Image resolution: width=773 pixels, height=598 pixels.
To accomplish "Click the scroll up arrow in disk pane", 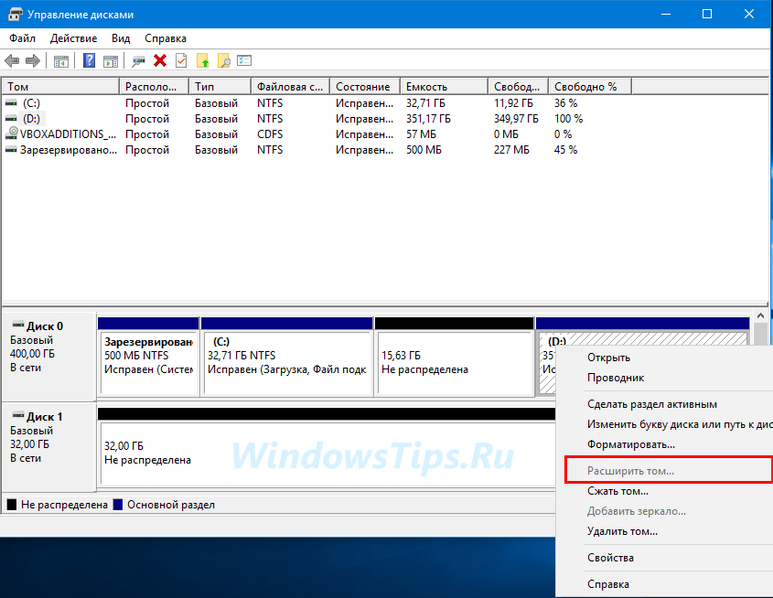I will coord(760,315).
